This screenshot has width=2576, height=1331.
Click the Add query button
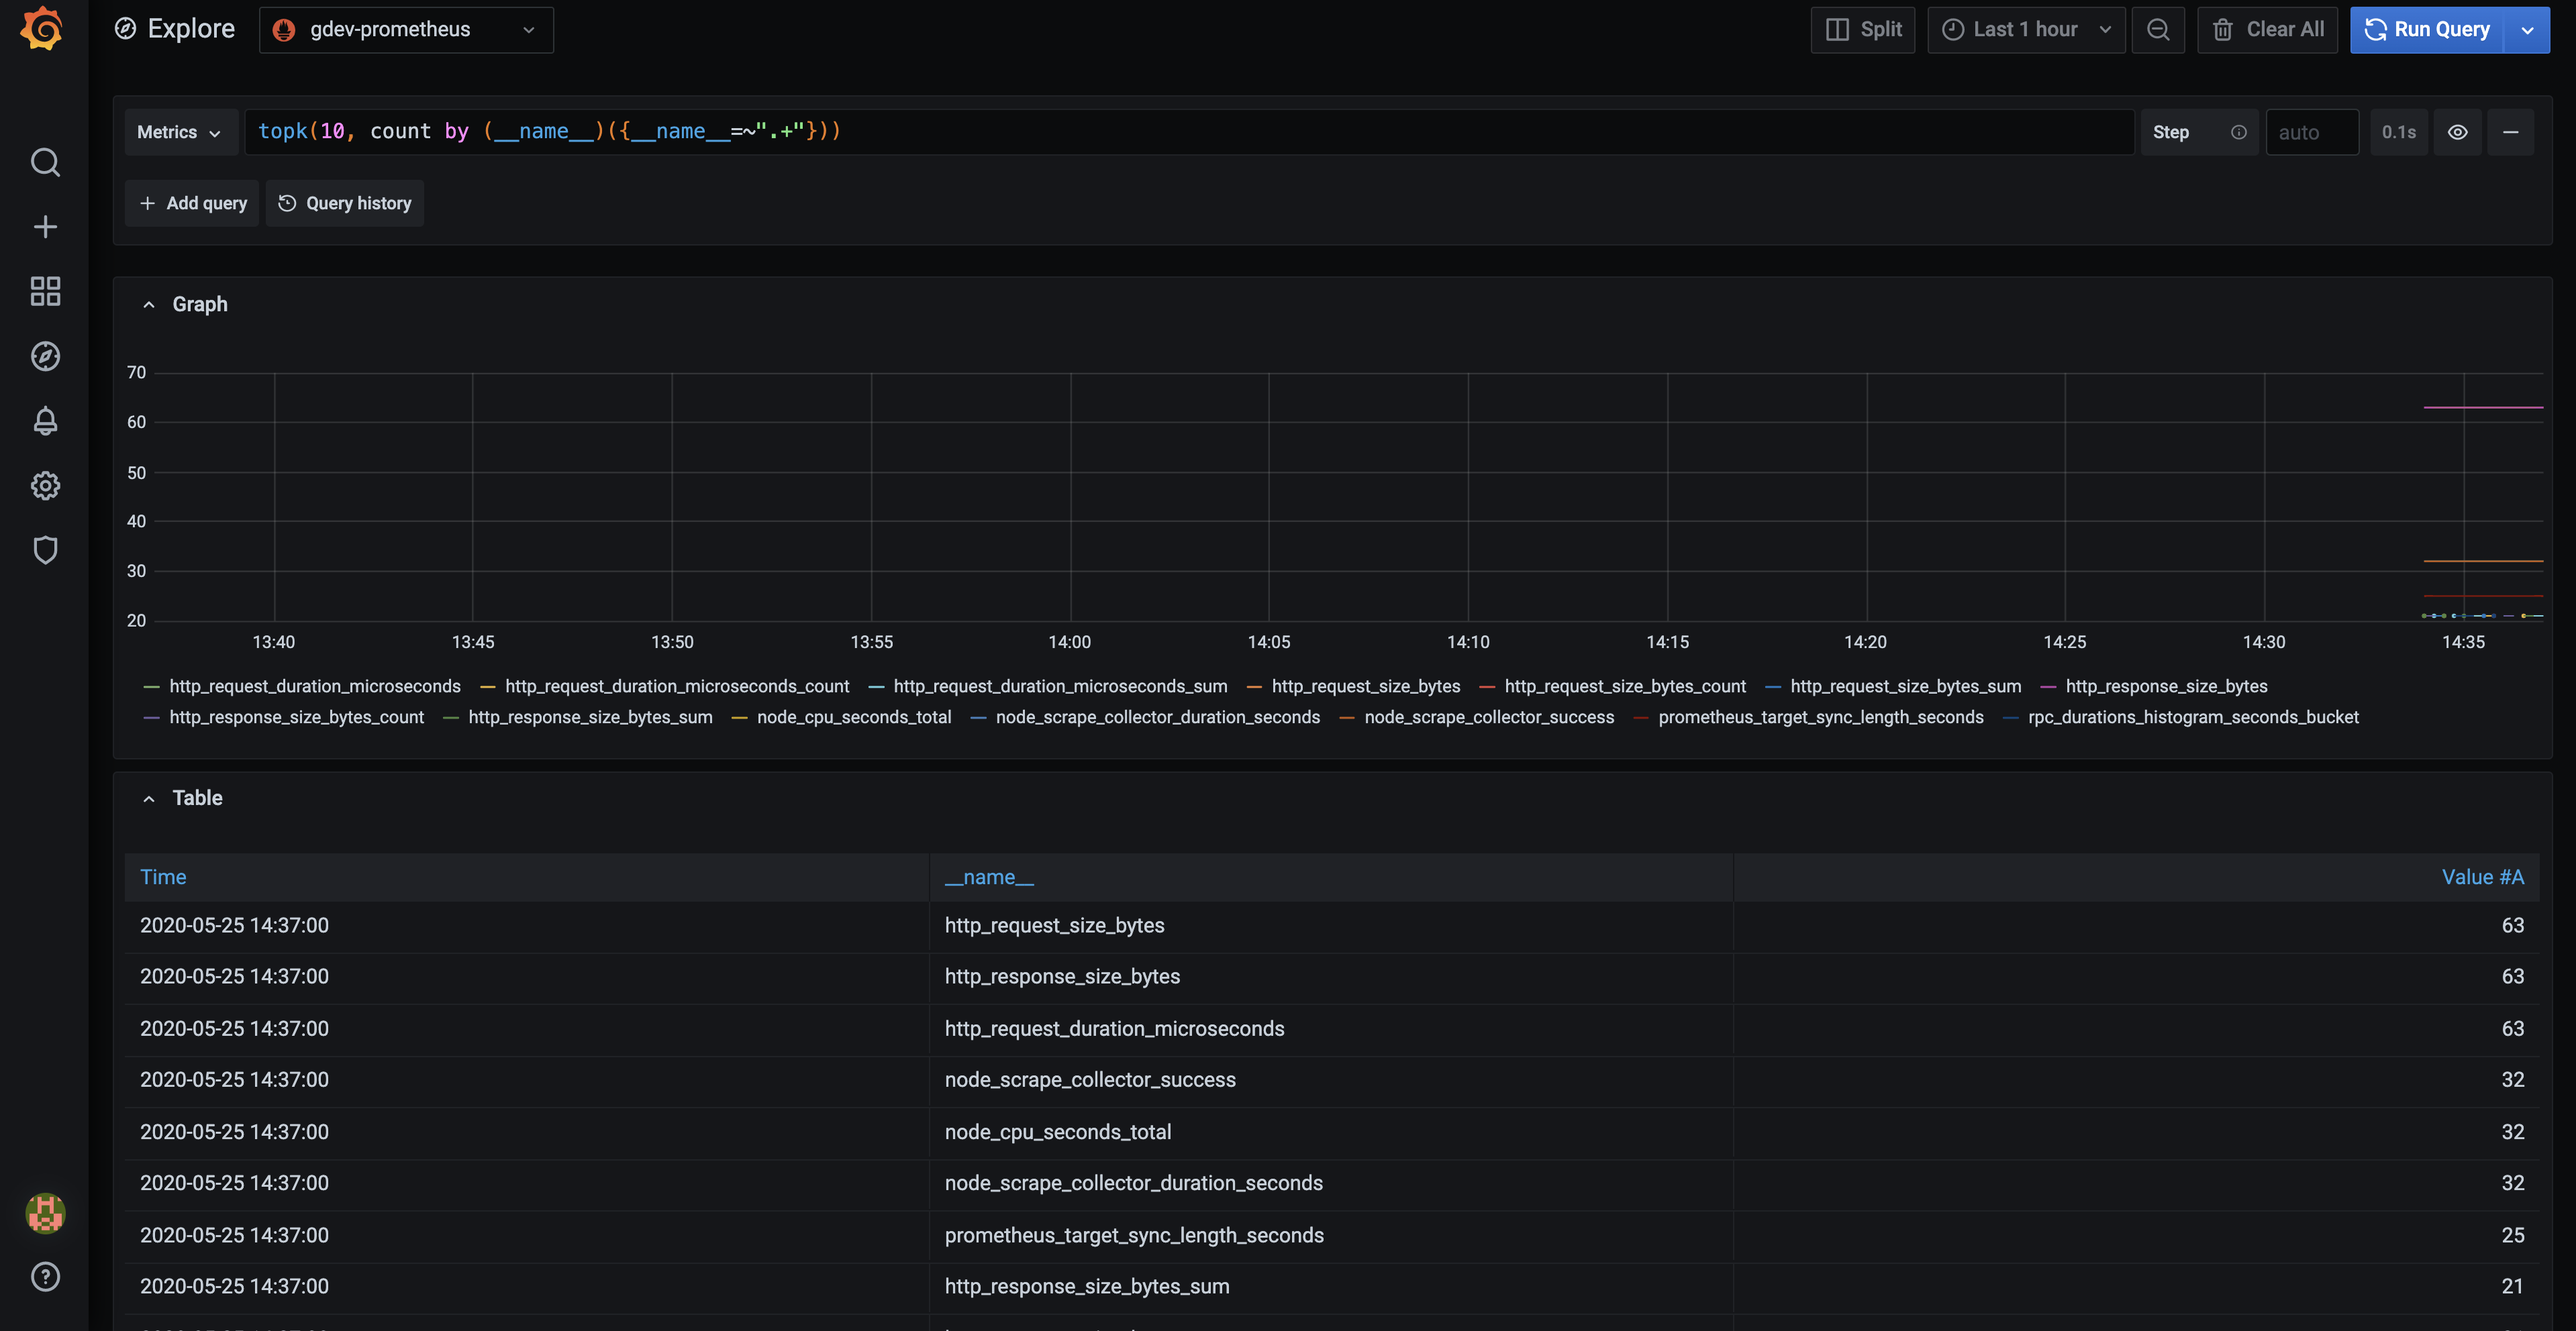pos(191,203)
